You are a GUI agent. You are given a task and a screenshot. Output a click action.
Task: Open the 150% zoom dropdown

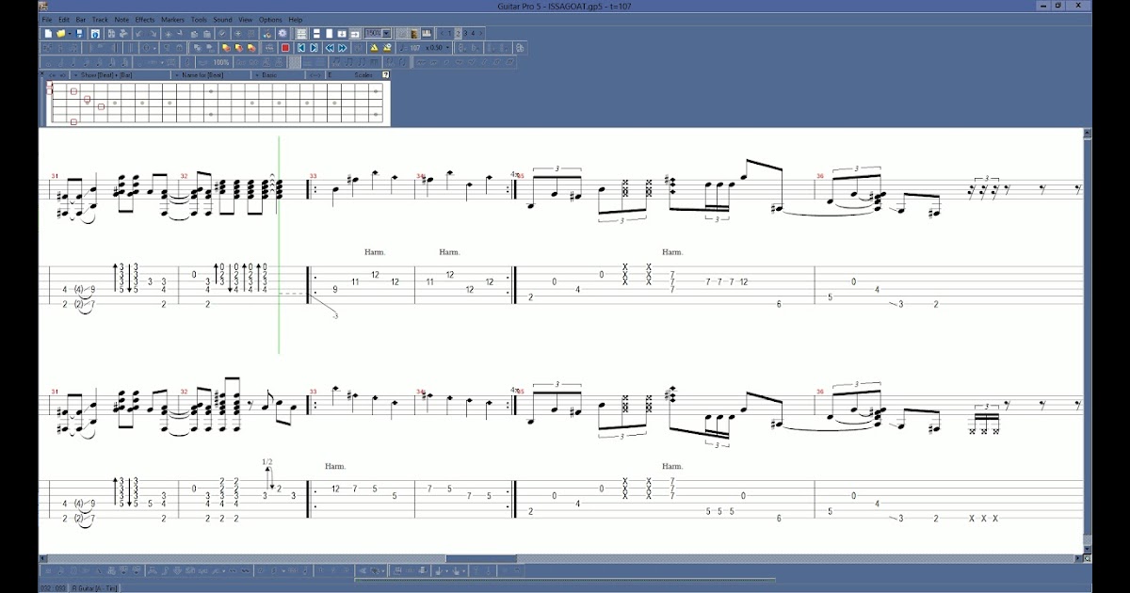pos(386,33)
